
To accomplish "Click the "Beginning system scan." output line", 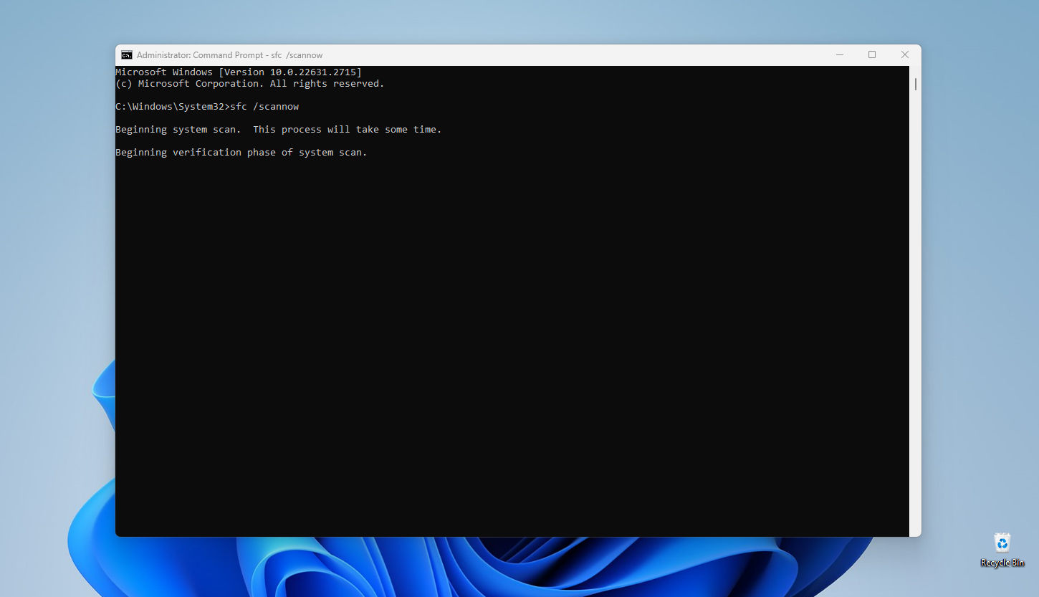I will [x=279, y=130].
